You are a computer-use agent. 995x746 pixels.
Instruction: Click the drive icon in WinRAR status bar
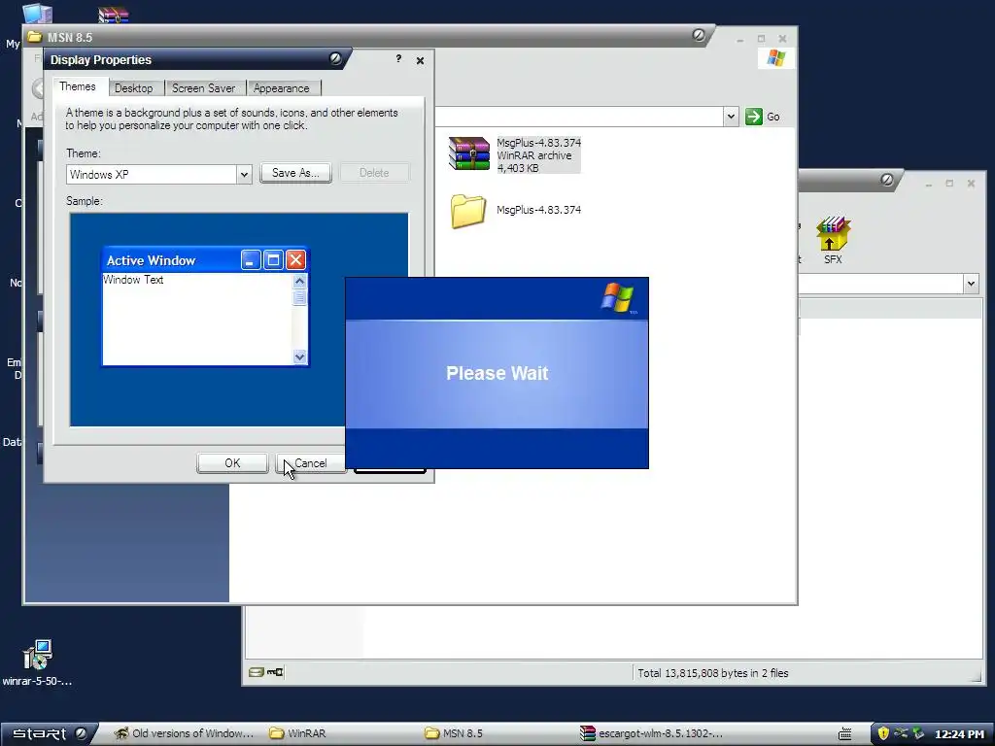(x=256, y=672)
